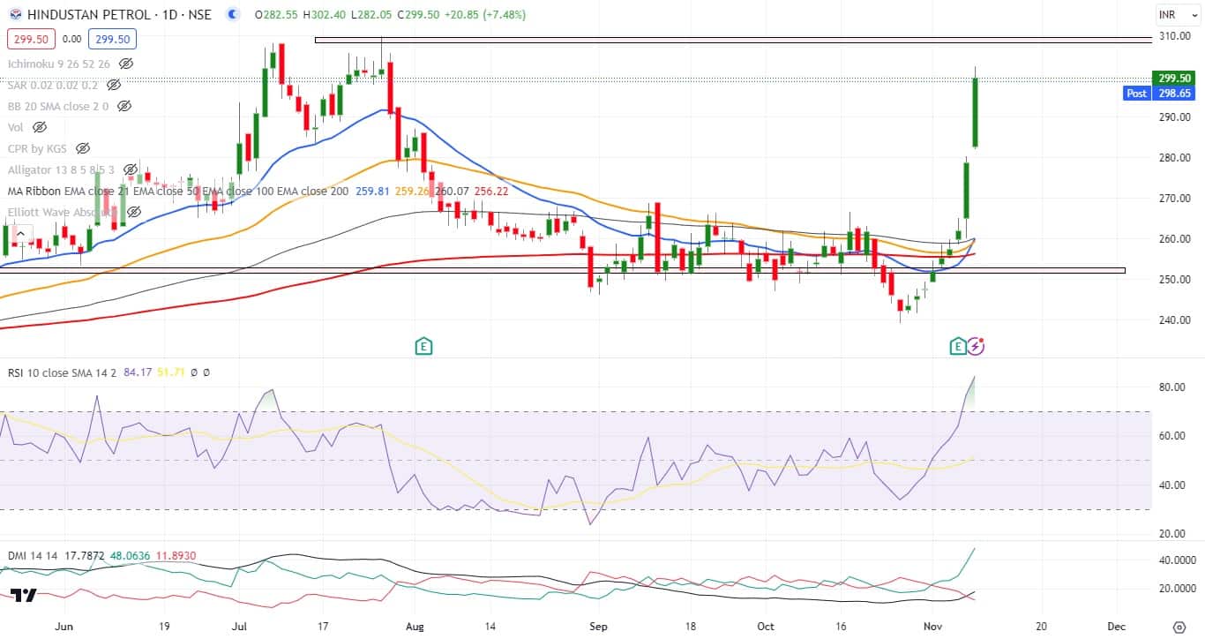
Task: Click the post-market moon session icon
Action: coord(232,15)
